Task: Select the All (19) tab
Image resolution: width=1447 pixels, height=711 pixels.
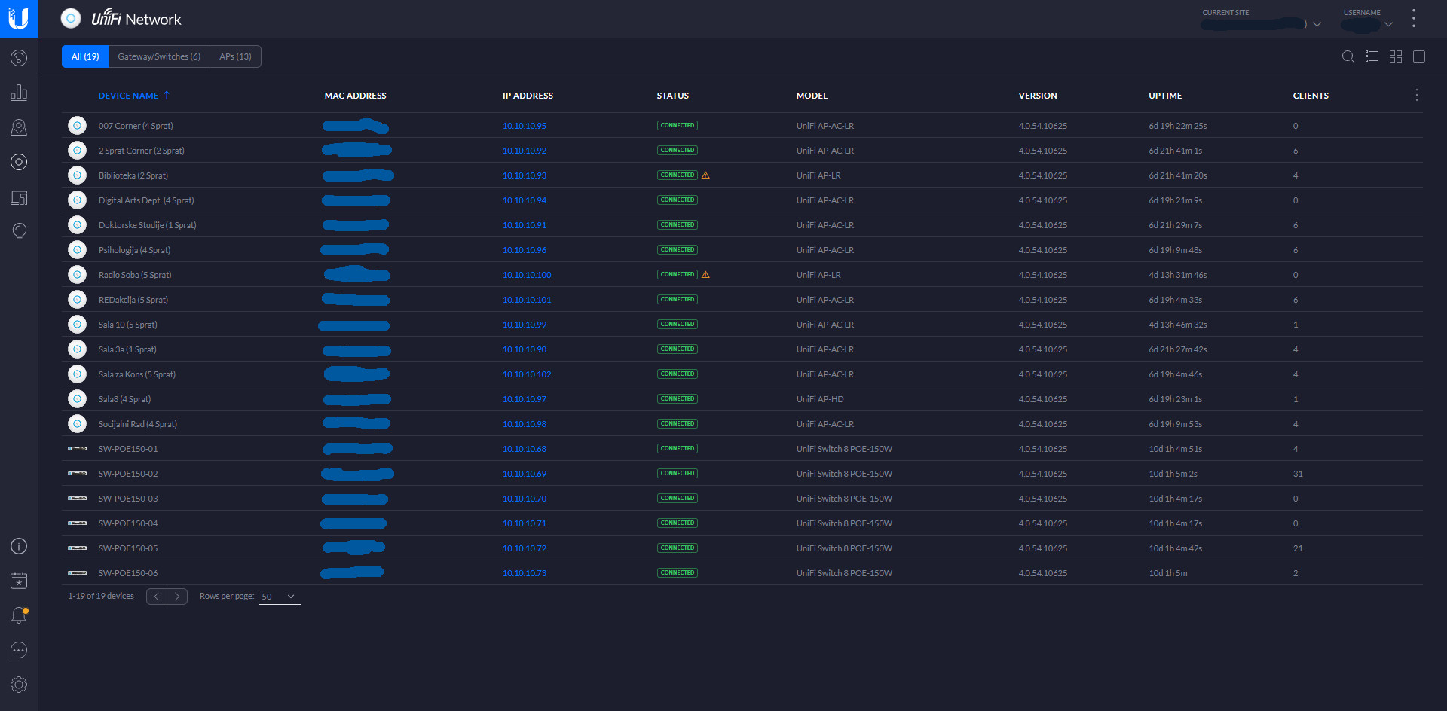Action: (85, 56)
